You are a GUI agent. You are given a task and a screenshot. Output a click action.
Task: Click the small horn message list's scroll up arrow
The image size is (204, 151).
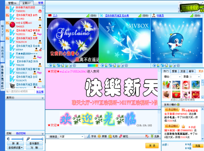tap(203, 109)
